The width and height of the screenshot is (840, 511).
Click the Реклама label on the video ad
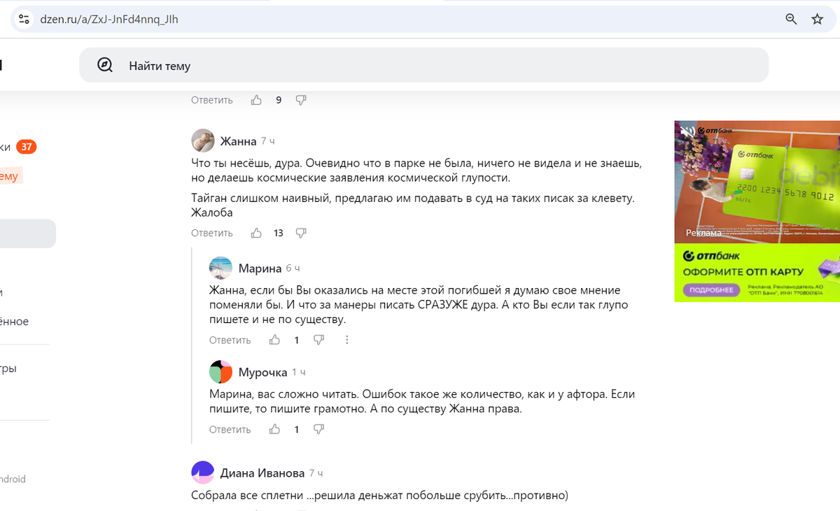coord(703,233)
